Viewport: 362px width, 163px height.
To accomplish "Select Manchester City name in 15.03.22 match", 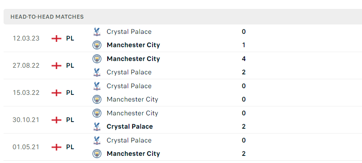I will coord(133,99).
